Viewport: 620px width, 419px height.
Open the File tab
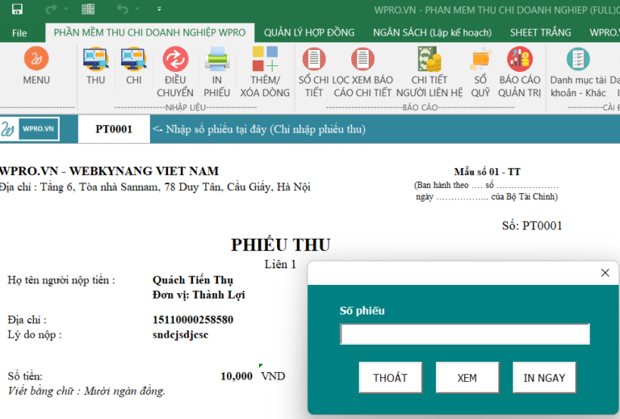[x=19, y=33]
